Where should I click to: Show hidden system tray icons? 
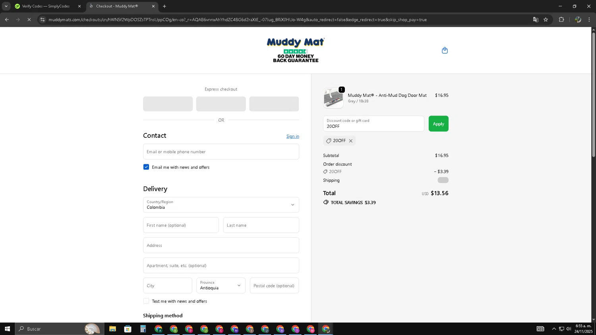point(554,329)
